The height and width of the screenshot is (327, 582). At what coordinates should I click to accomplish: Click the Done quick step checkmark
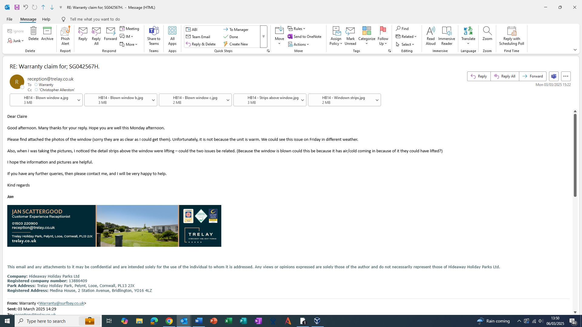(231, 37)
